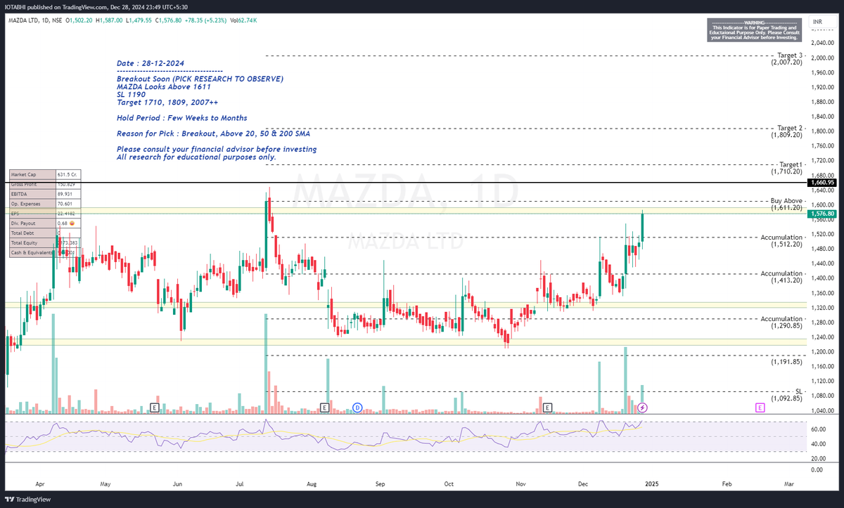Click the 'E' earnings marker near November
The image size is (844, 508).
[546, 407]
